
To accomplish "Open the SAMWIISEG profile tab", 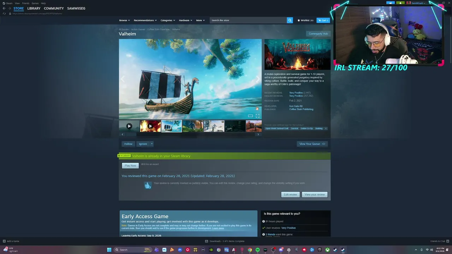I will click(x=76, y=8).
